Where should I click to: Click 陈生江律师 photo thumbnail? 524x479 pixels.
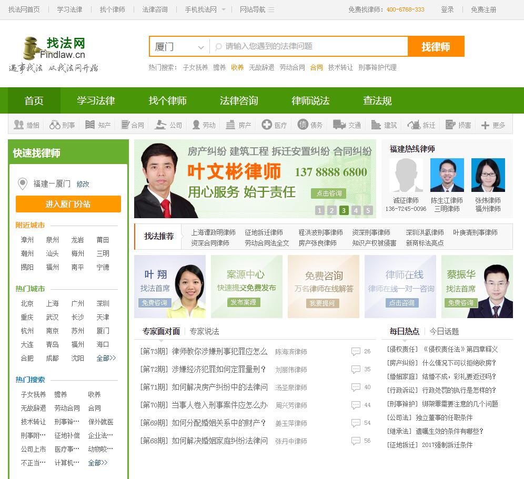[x=447, y=175]
